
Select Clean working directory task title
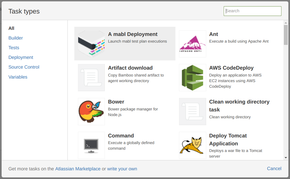click(239, 106)
